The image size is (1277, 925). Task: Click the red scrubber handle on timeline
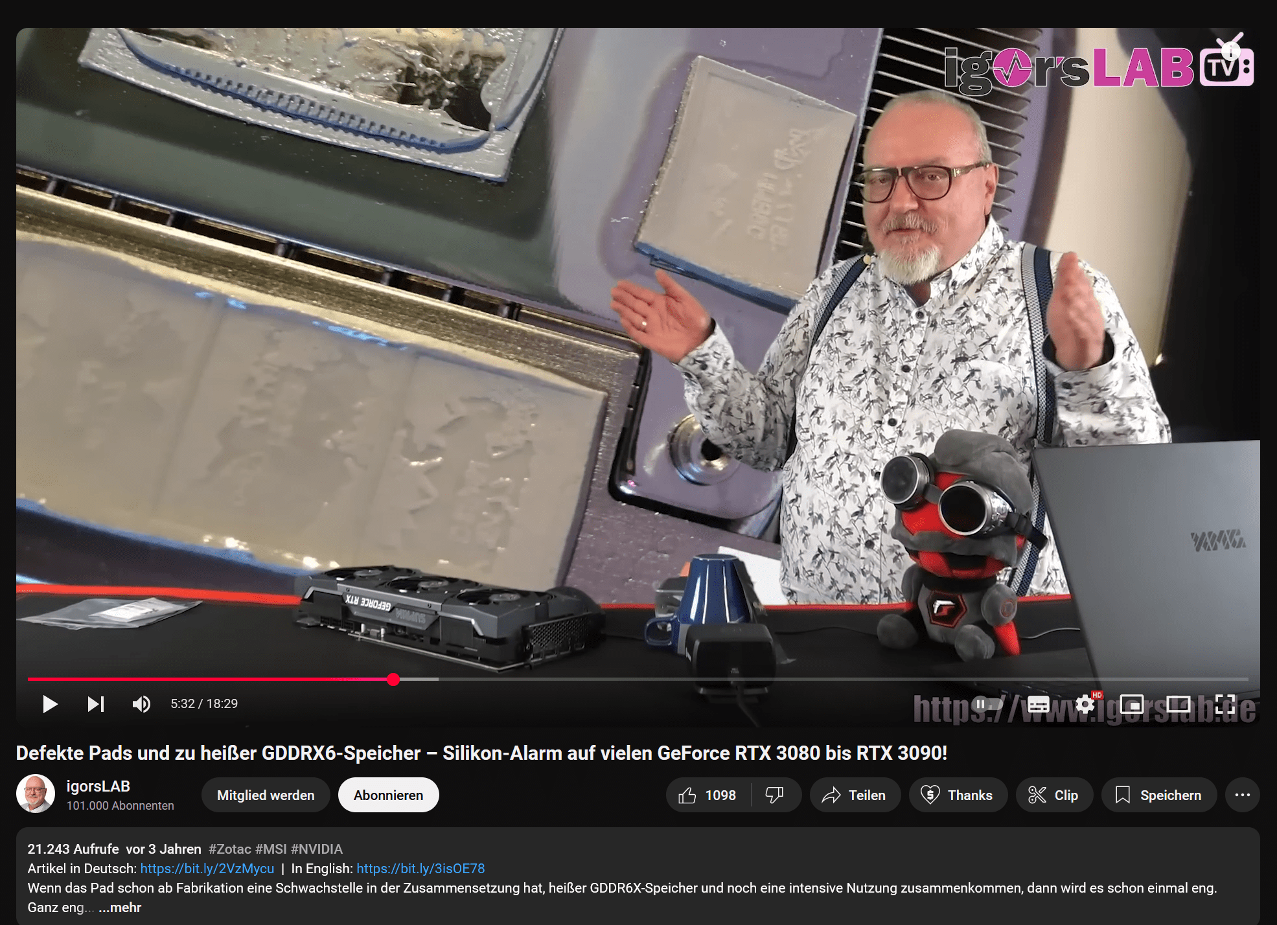393,679
